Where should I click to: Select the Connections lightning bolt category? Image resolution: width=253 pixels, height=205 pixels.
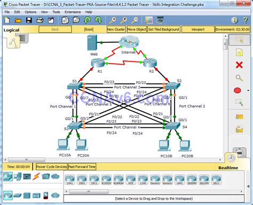pos(36,177)
